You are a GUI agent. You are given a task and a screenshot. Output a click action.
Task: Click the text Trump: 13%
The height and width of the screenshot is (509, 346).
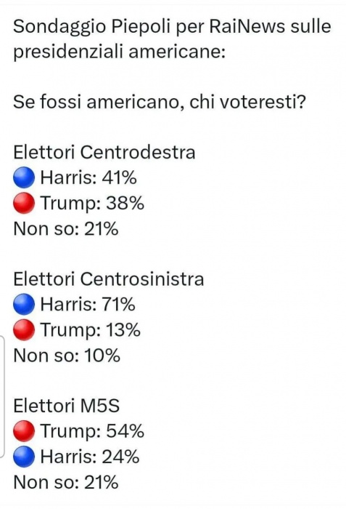pos(91,330)
